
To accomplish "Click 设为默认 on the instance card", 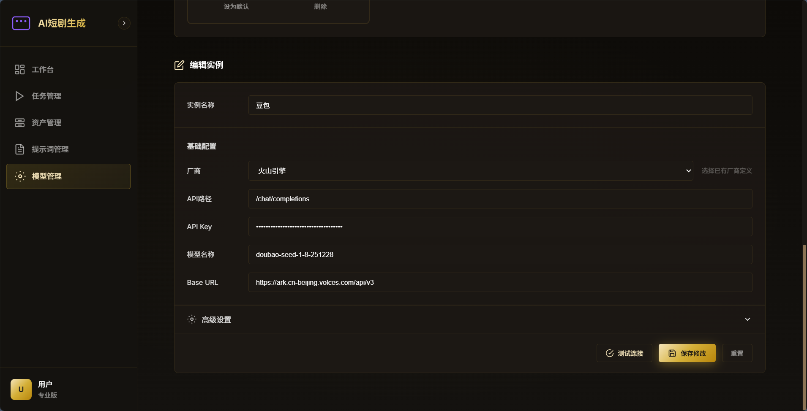I will click(x=236, y=7).
